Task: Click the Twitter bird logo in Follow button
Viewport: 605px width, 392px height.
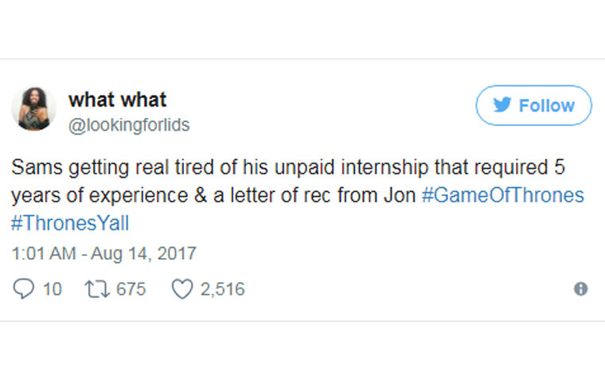Action: 502,106
